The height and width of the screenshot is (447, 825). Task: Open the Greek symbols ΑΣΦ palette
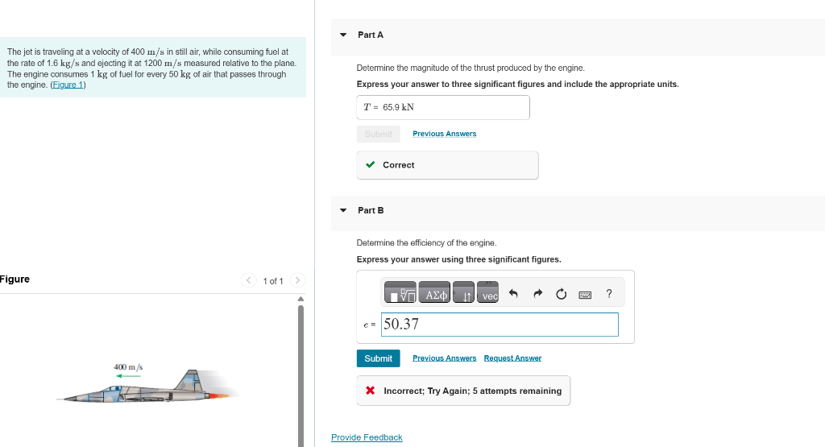pos(434,292)
